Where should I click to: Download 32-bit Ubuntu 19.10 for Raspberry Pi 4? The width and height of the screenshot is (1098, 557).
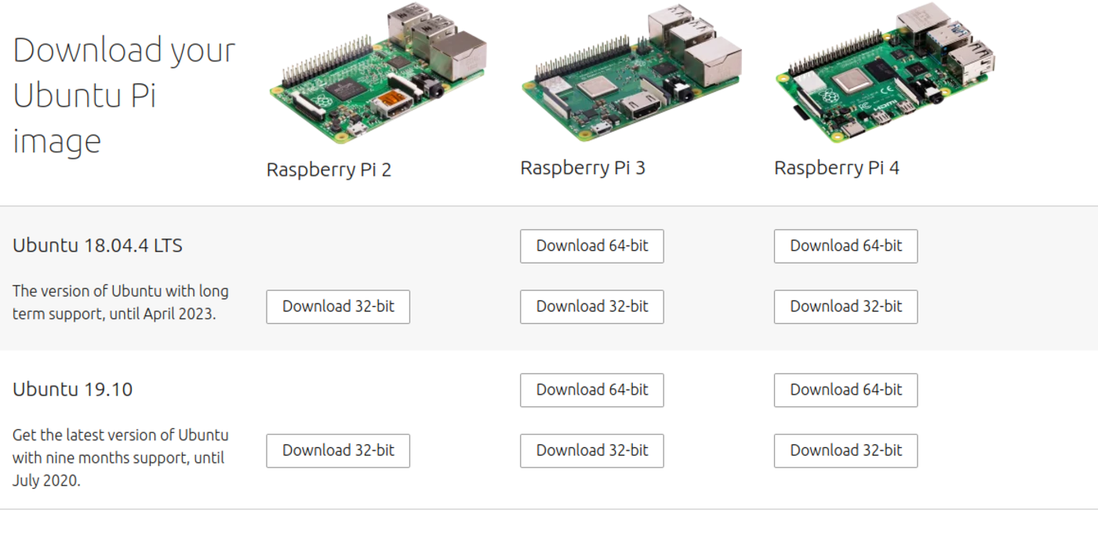(x=845, y=450)
